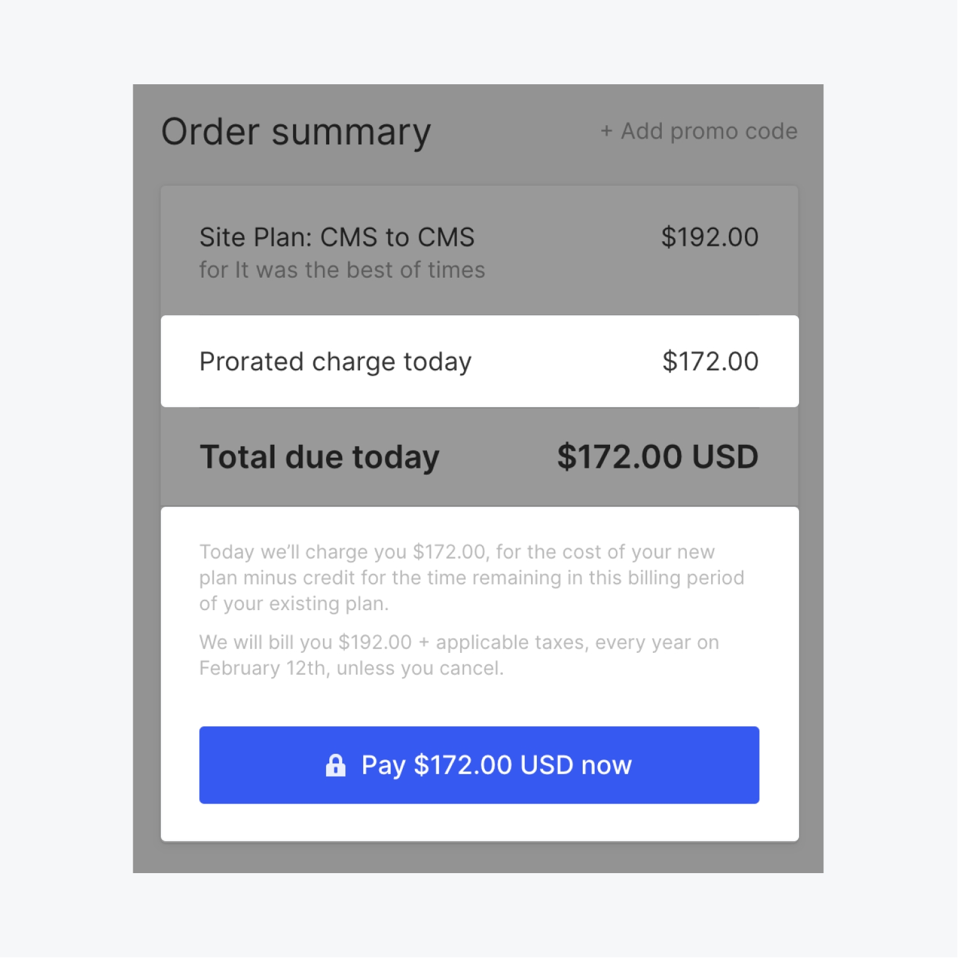The image size is (958, 958).
Task: Click the Total due today label
Action: click(320, 457)
